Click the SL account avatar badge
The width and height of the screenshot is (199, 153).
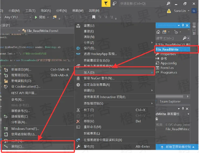[194, 11]
